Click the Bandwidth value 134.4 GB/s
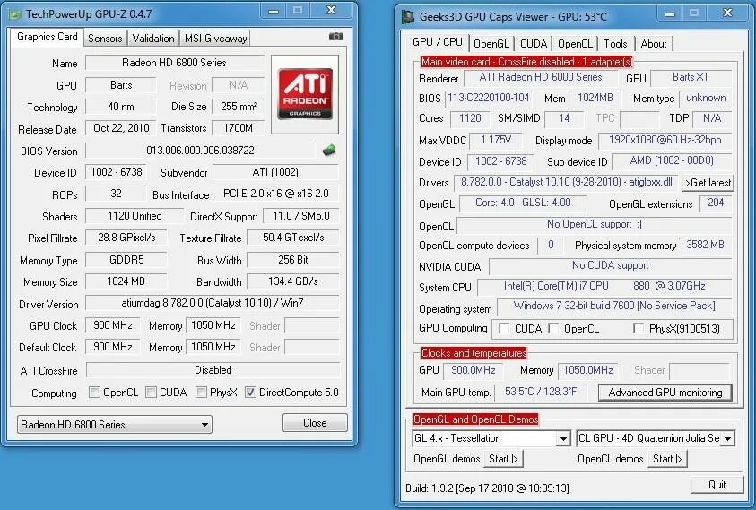The width and height of the screenshot is (756, 510). click(x=292, y=281)
